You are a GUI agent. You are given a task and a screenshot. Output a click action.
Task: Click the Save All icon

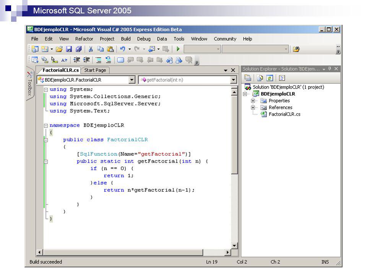79,49
